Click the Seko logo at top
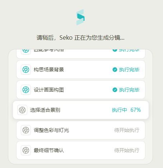The image size is (163, 168). [80, 17]
